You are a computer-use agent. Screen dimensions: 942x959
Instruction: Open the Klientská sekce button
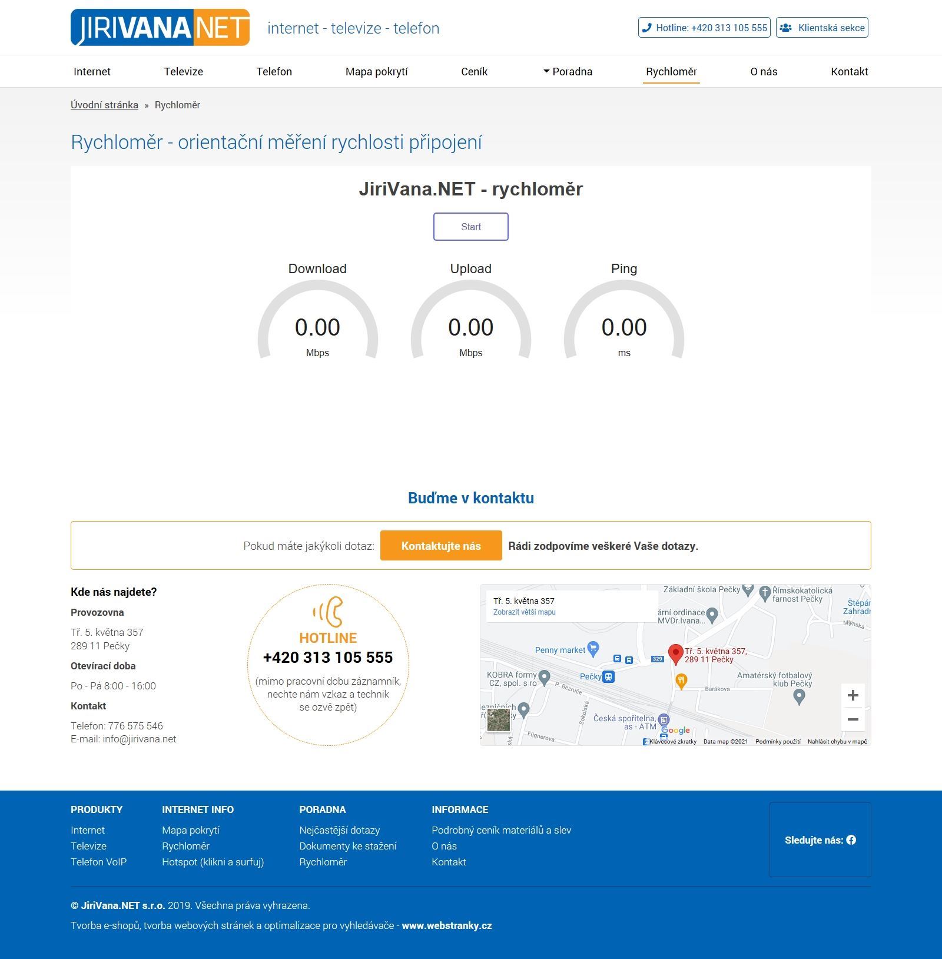822,28
